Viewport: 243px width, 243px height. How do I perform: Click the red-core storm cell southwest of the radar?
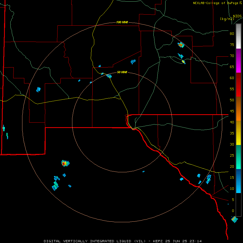[x=65, y=163]
